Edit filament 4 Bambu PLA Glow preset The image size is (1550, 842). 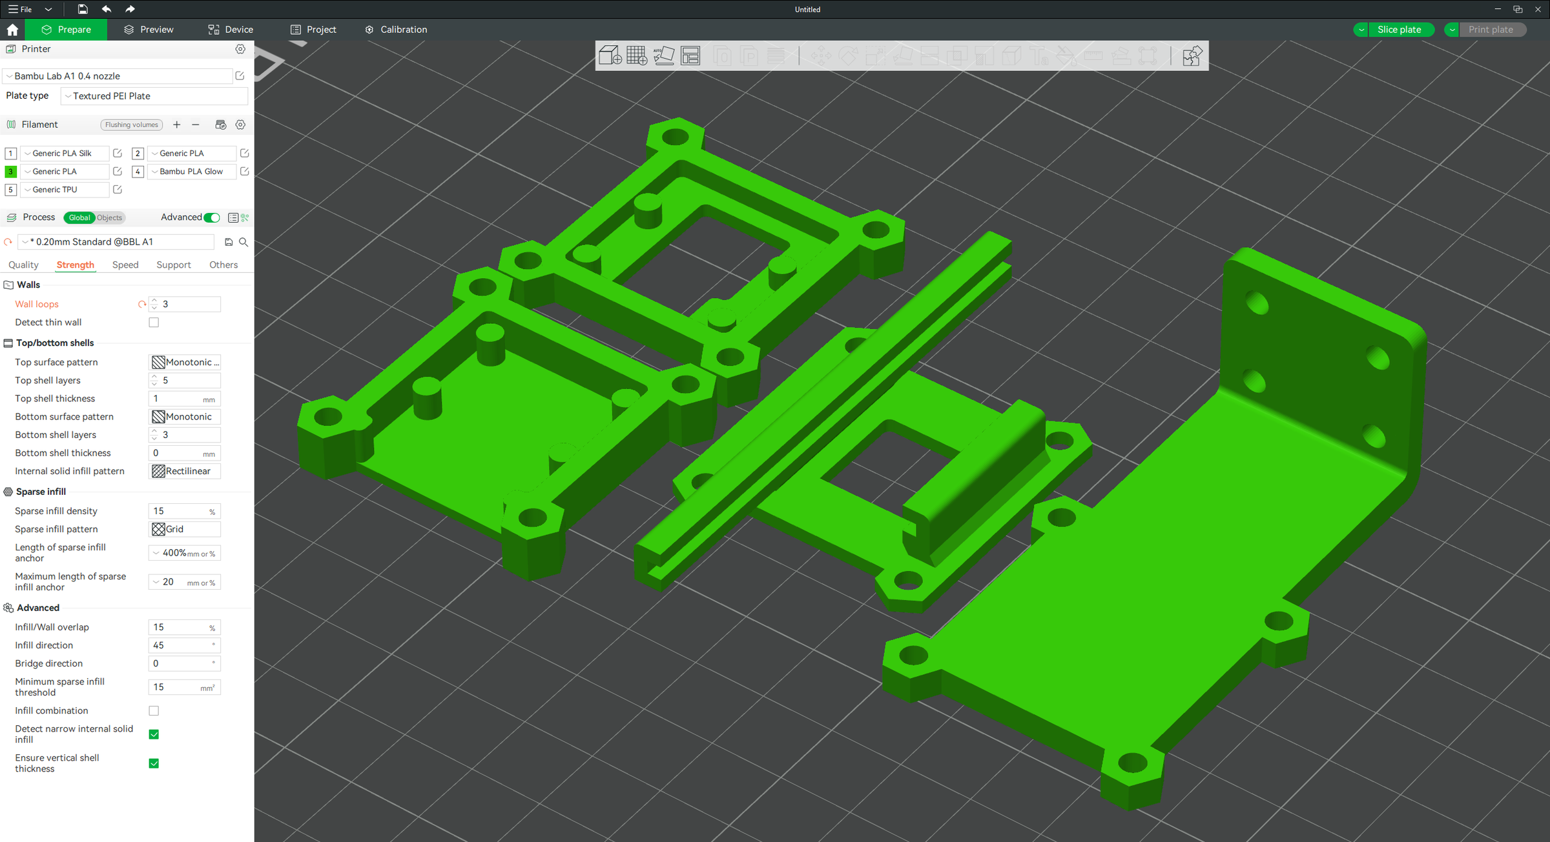(x=245, y=171)
